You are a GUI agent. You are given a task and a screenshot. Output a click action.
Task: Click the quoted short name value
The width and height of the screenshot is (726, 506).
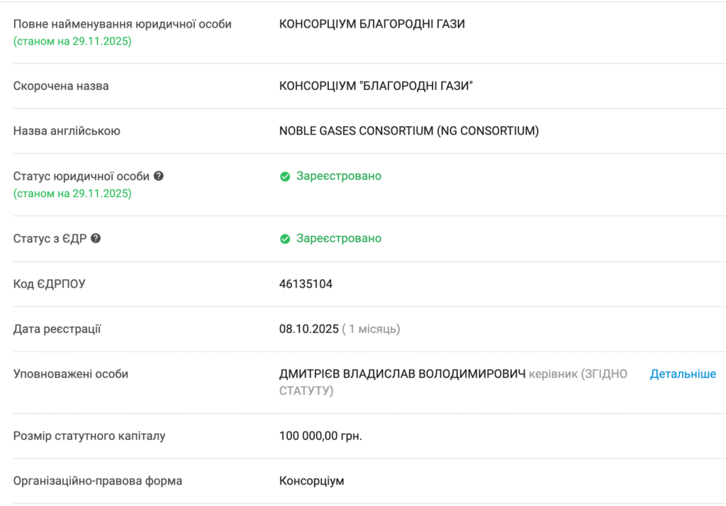coord(376,86)
